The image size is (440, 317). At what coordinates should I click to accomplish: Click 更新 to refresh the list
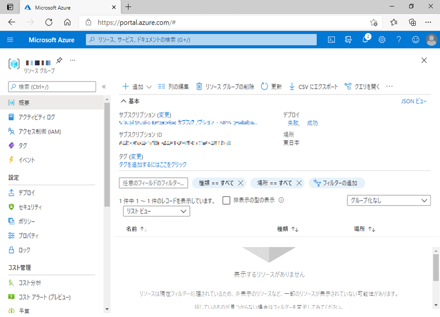(x=272, y=86)
